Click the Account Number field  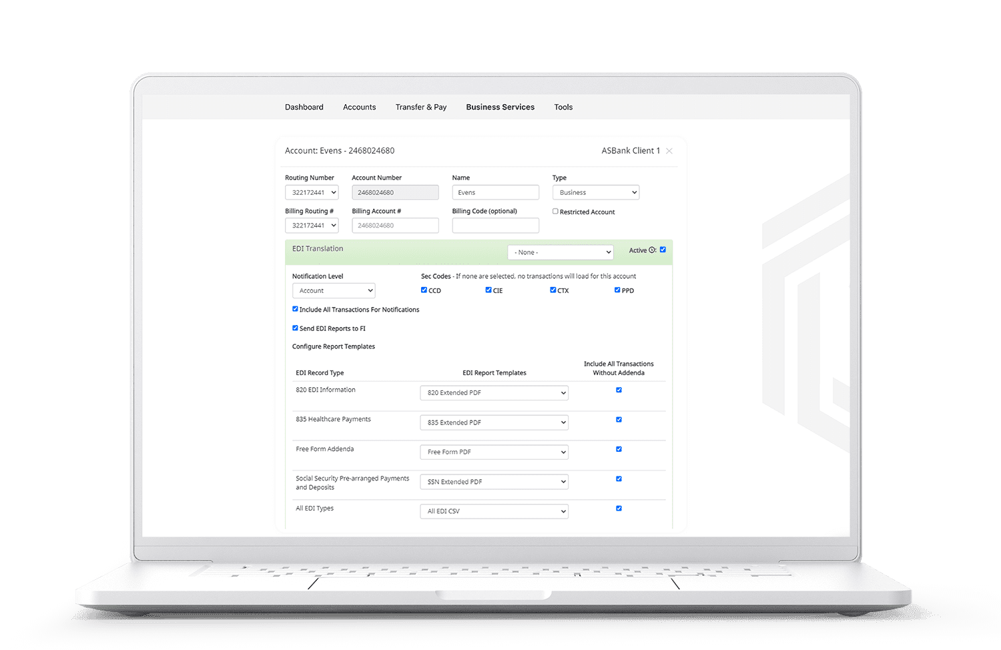click(395, 192)
